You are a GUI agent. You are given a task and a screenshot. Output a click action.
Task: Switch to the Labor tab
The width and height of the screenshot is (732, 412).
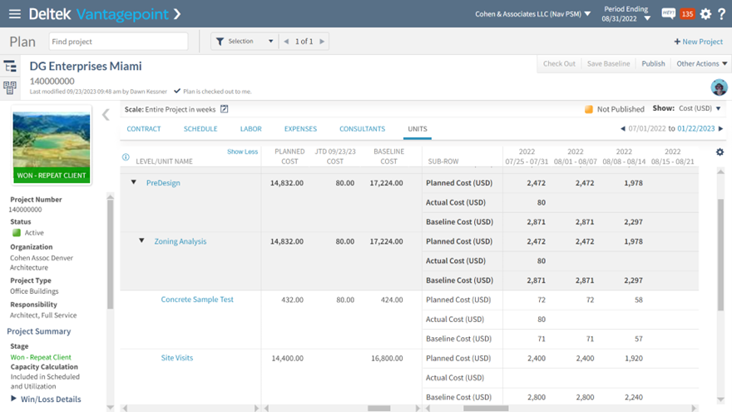[250, 129]
